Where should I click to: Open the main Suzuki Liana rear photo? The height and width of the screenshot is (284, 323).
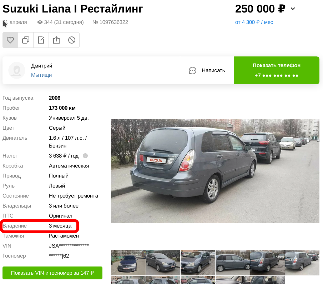[215, 171]
